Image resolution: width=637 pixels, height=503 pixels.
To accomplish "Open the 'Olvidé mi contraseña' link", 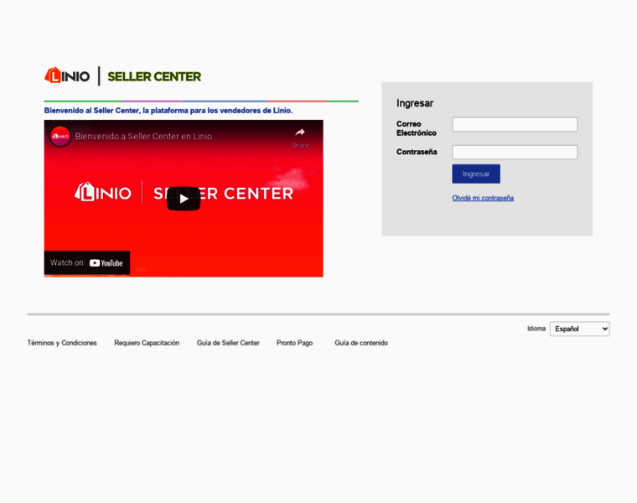I will click(x=483, y=198).
